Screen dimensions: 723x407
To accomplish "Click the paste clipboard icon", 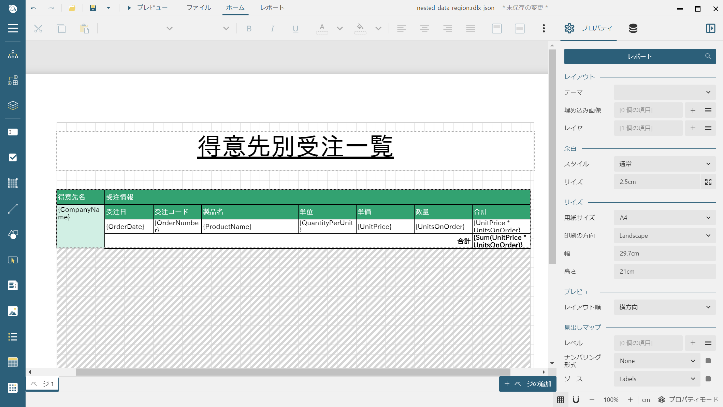I will [84, 29].
